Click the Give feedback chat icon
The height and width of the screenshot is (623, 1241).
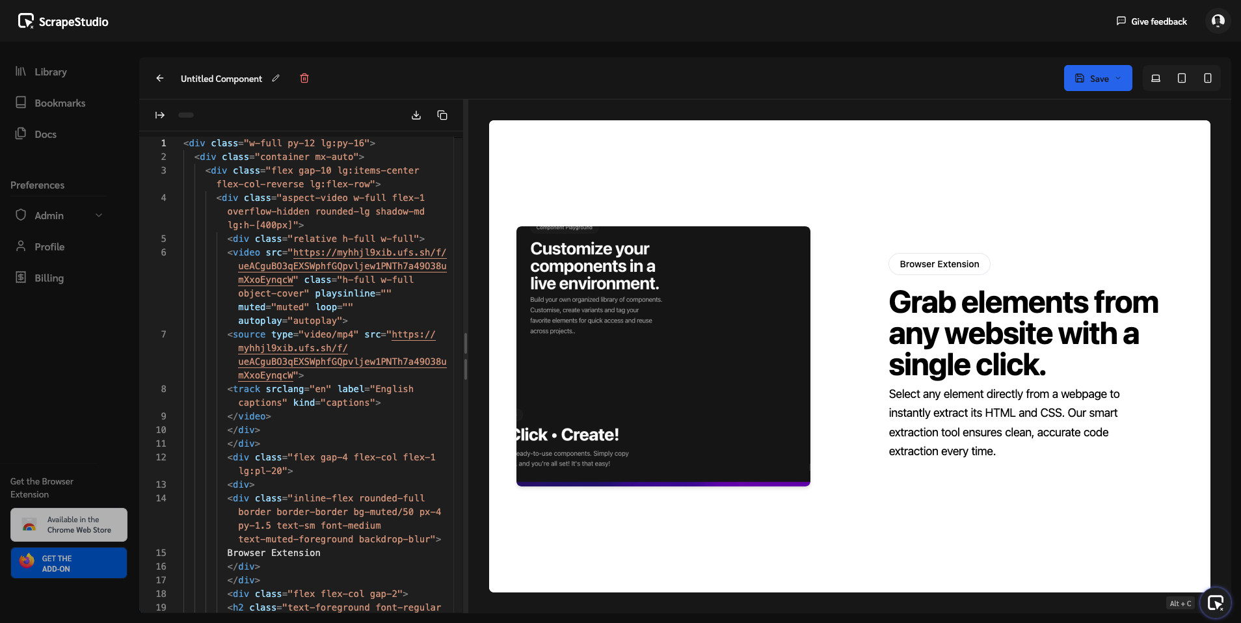point(1121,21)
